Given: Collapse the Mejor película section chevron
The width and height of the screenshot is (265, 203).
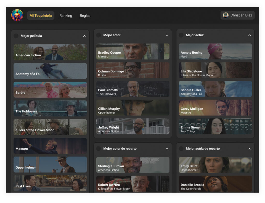Looking at the screenshot, I should coord(84,36).
